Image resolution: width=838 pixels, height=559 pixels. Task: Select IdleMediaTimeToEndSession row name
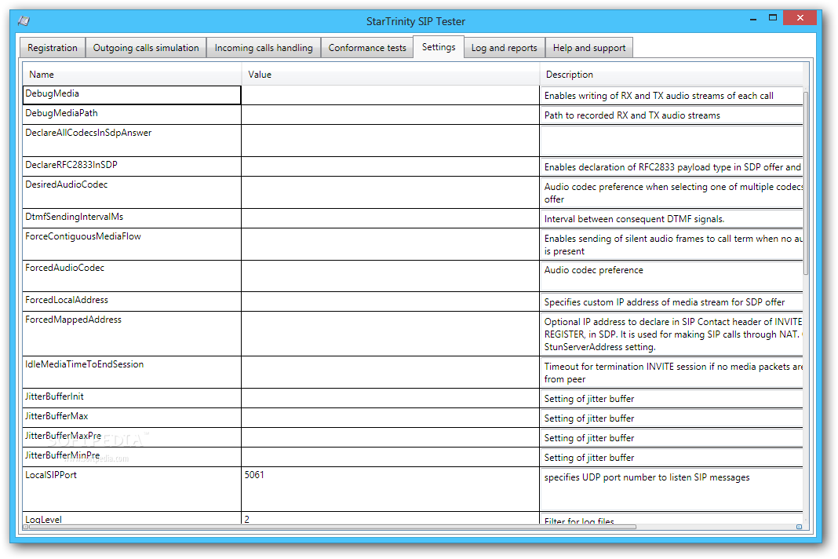tap(132, 372)
